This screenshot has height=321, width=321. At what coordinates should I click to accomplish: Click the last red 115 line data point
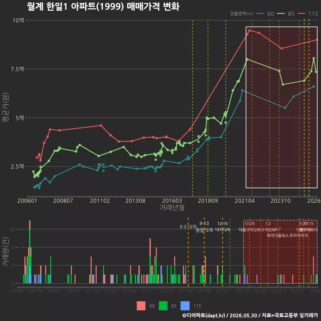317,40
